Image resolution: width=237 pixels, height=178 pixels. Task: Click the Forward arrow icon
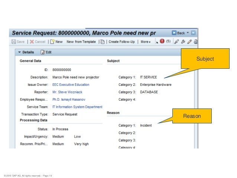(x=193, y=33)
